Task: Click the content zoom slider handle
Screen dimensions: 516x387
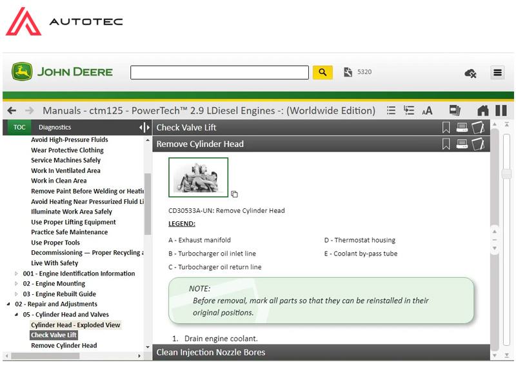Action: click(507, 174)
